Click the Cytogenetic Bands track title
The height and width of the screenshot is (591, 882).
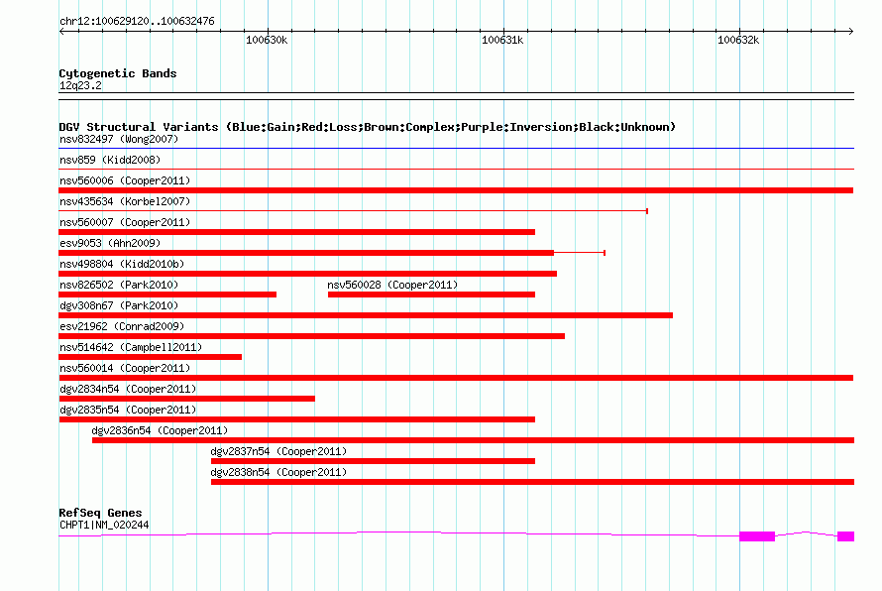[x=118, y=73]
